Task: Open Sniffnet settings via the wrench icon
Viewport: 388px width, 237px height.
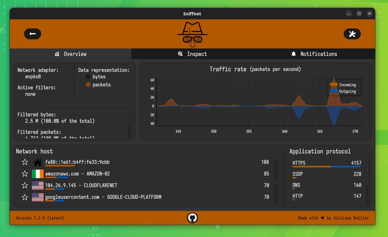Action: [352, 34]
